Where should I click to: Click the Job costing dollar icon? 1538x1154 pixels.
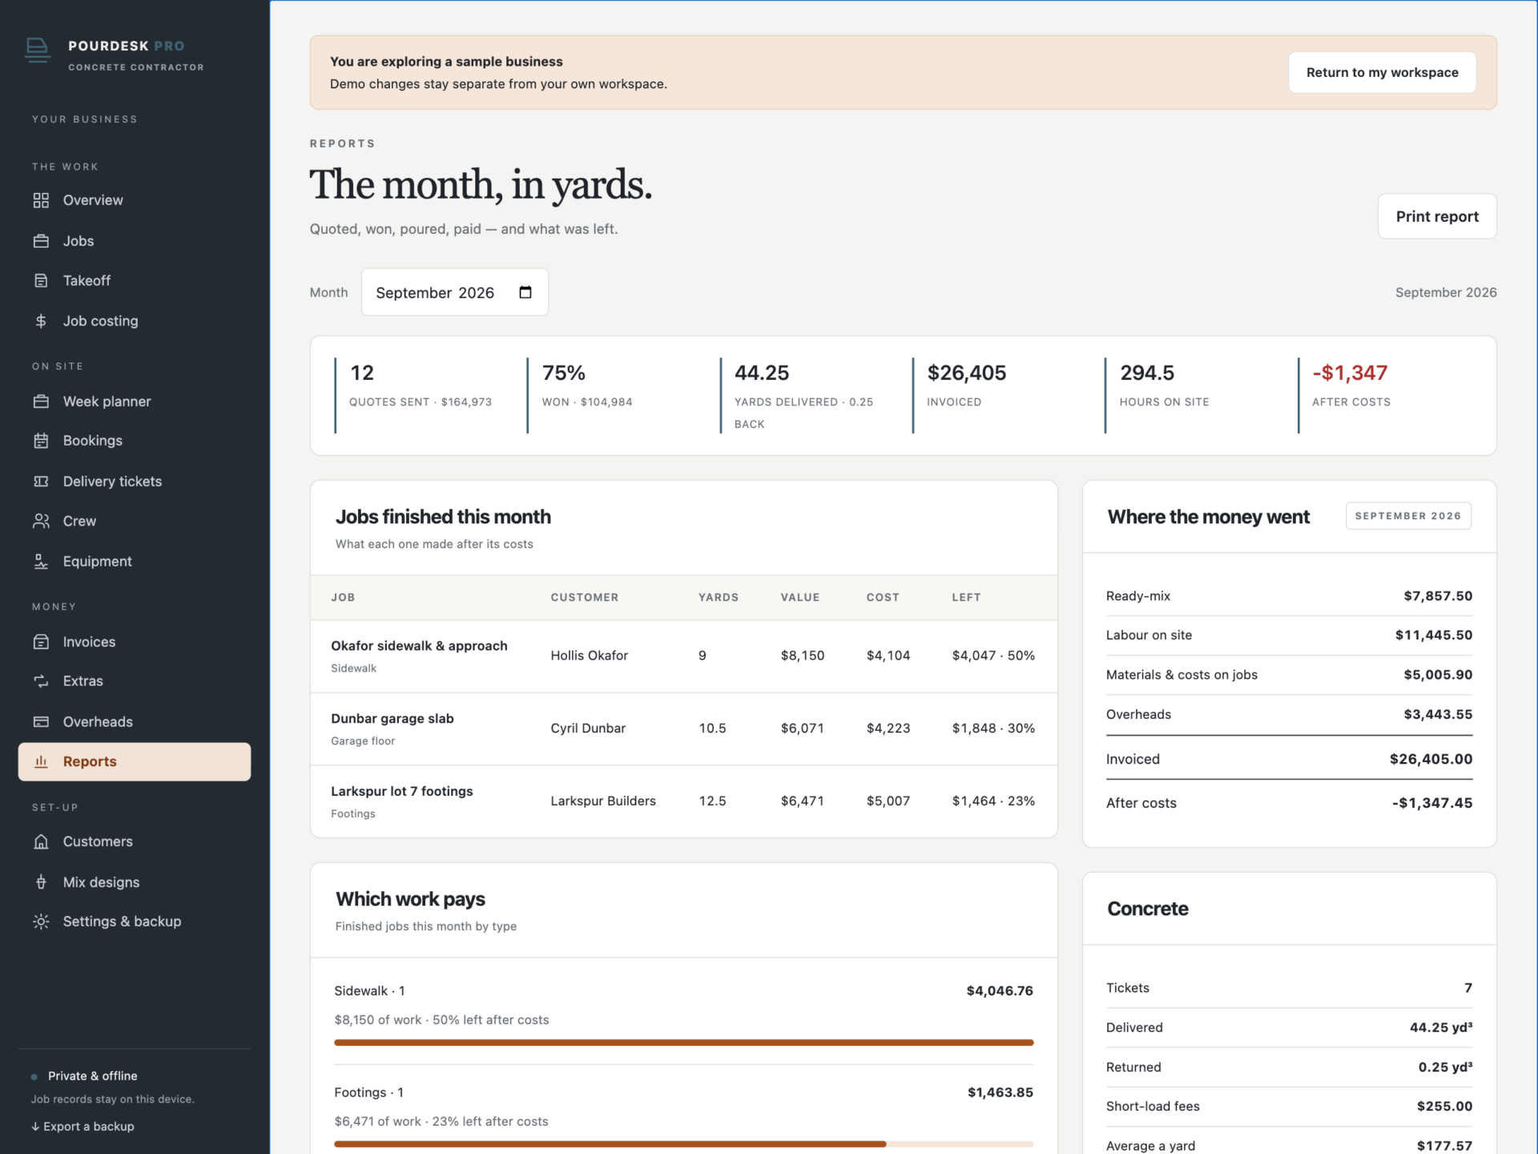(x=41, y=321)
